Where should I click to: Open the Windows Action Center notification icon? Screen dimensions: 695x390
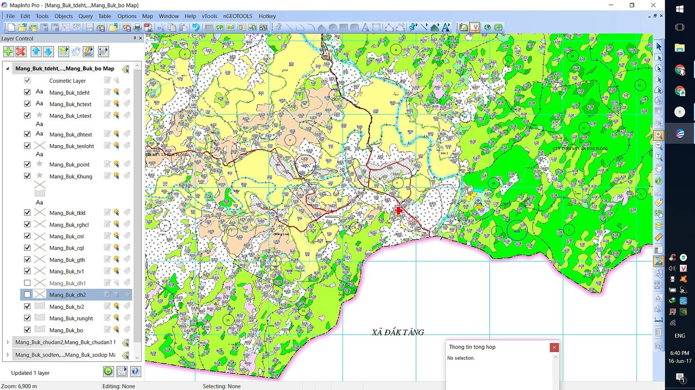(680, 377)
